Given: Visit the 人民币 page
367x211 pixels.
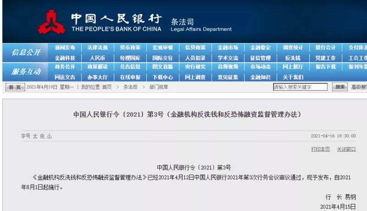Looking at the screenshot, I should click(97, 58).
